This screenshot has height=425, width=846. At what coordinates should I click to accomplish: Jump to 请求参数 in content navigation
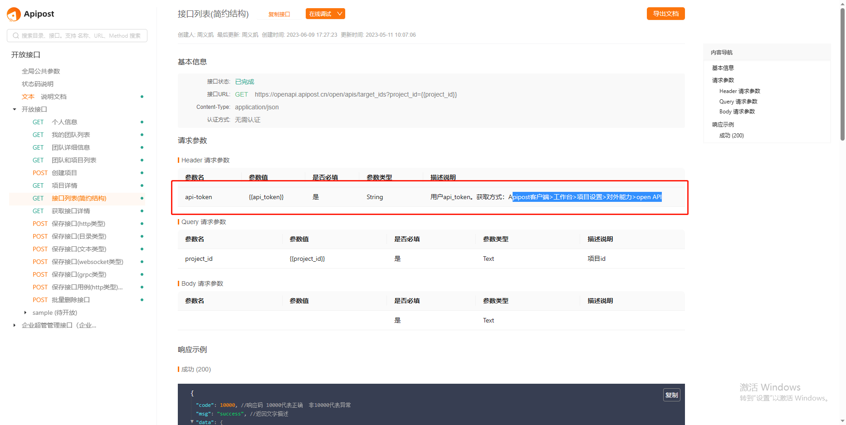(x=723, y=80)
